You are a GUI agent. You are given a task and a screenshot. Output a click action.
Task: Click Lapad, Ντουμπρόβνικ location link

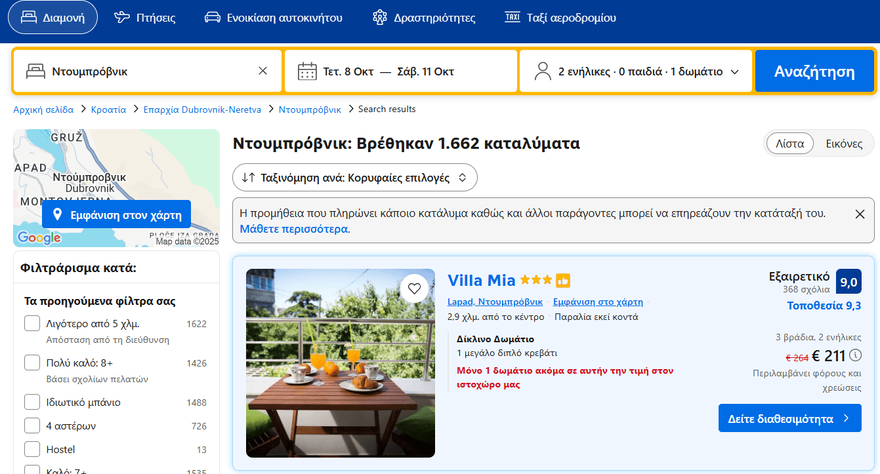pos(495,302)
